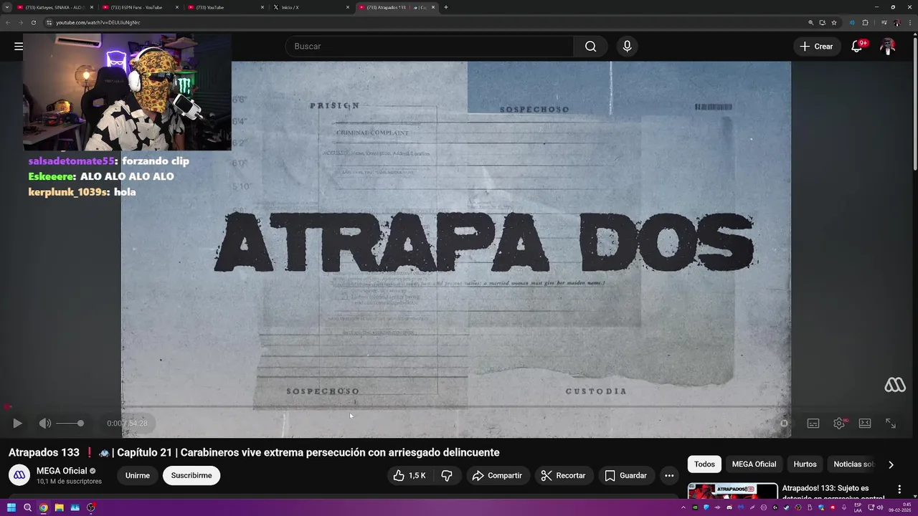Click the Suscribirme button
The height and width of the screenshot is (516, 918).
coord(191,475)
